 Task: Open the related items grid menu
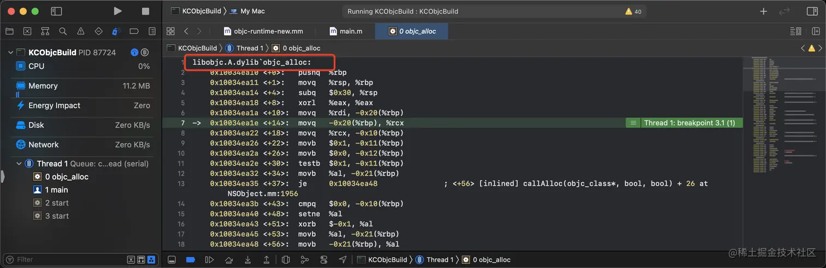[170, 31]
